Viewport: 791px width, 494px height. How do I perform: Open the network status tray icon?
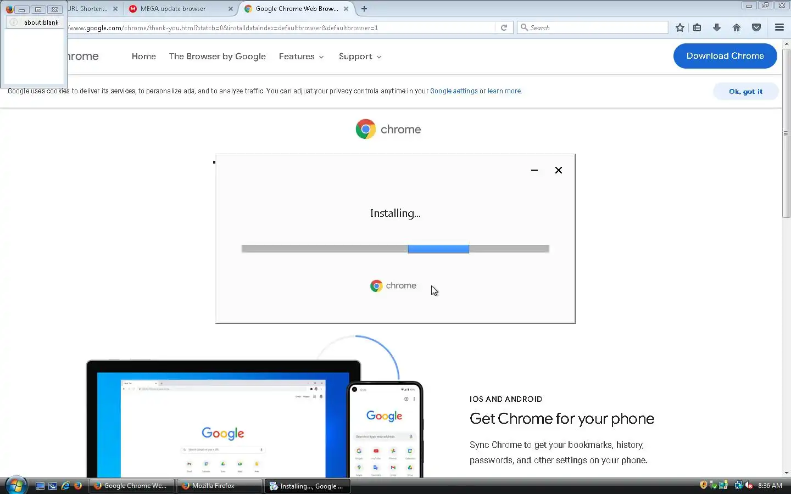[x=738, y=485]
